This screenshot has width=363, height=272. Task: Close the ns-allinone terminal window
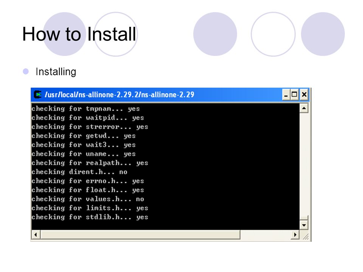click(304, 94)
